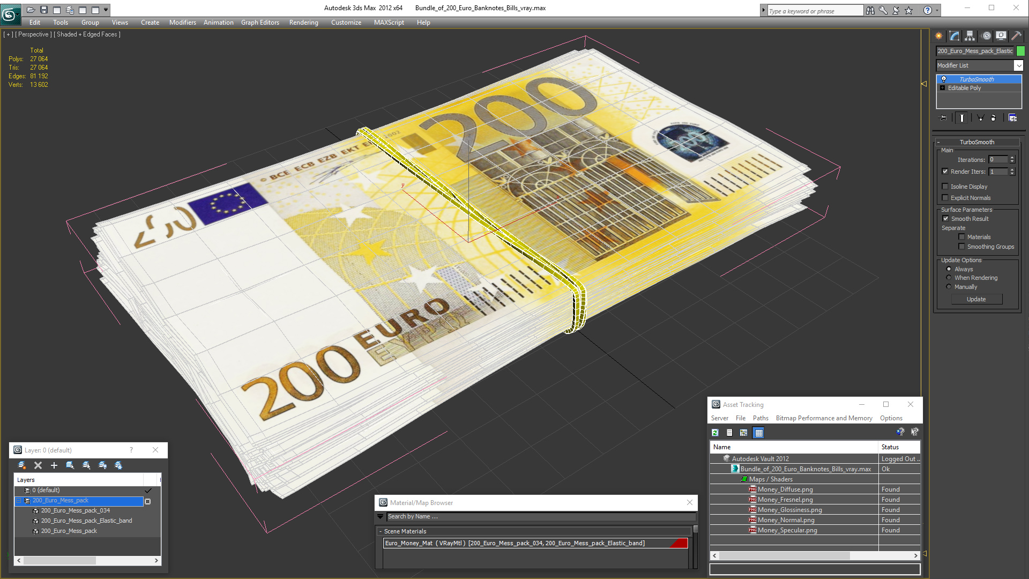Open the help question mark dropdown arrow in the title bar

[x=937, y=10]
